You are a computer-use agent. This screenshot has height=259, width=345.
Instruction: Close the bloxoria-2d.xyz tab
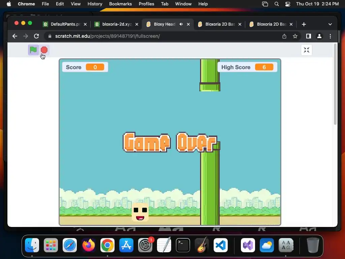[137, 24]
